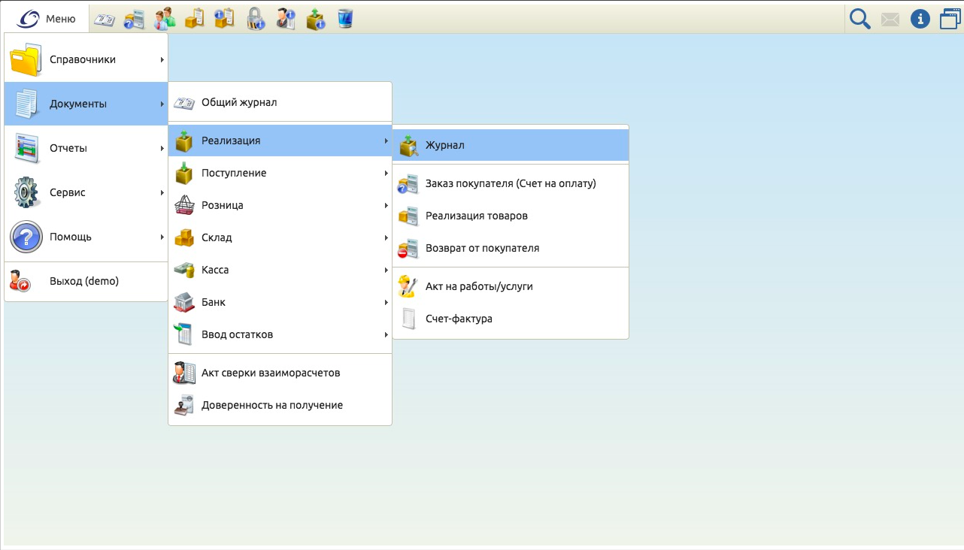Click the blue recycle bin toolbar icon
964x550 pixels.
coord(345,19)
